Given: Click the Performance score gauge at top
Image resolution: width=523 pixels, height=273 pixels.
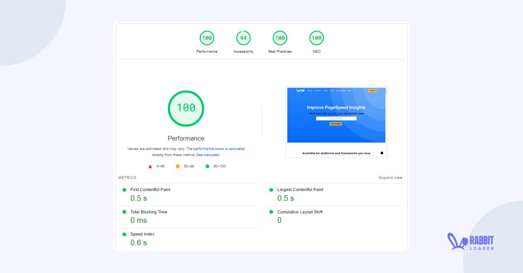Looking at the screenshot, I should point(207,38).
